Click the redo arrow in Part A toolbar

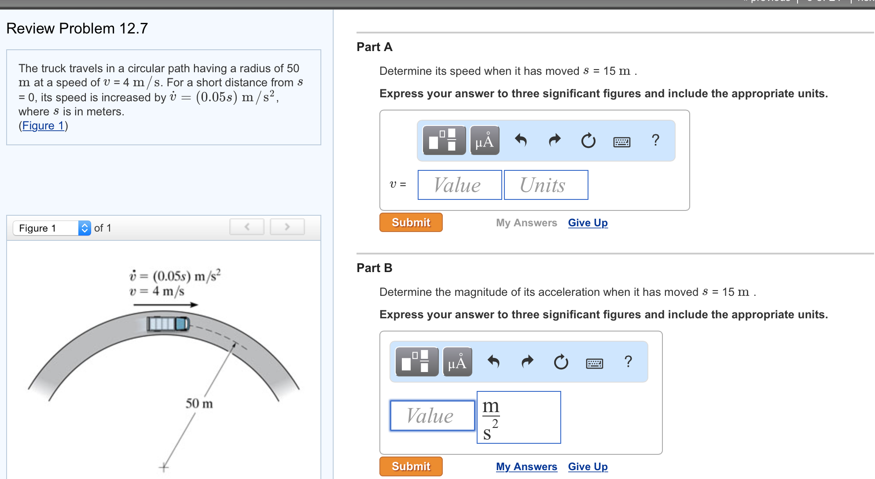pyautogui.click(x=554, y=140)
